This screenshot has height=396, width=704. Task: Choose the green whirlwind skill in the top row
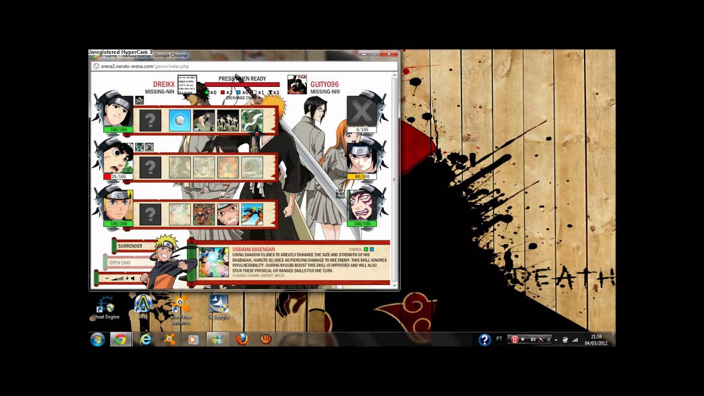click(252, 120)
